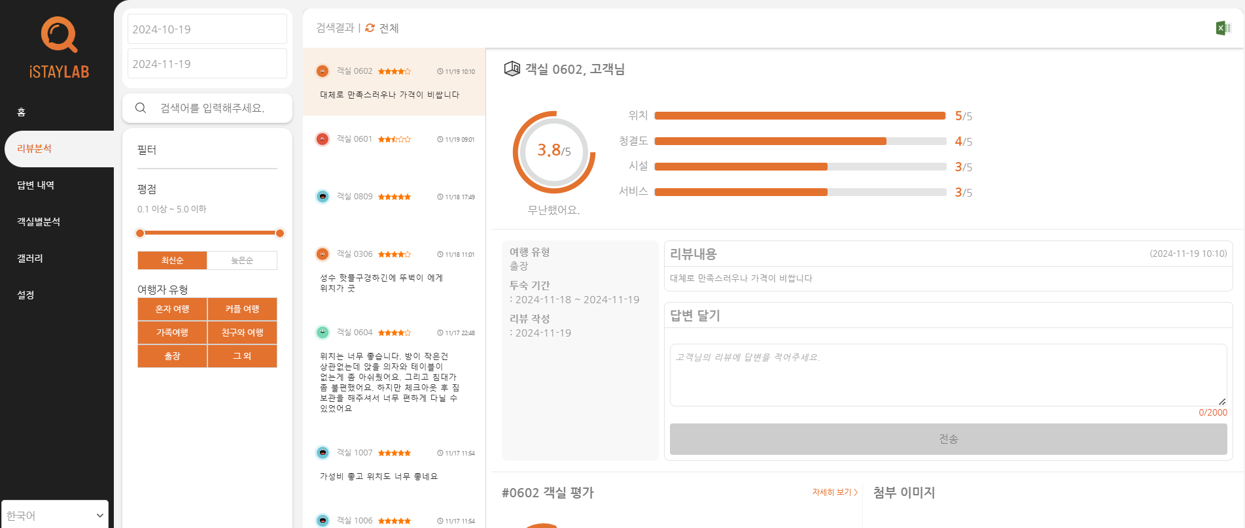
Task: Click the star rating of 객실 0602
Action: point(395,71)
